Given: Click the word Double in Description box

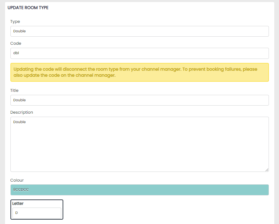Looking at the screenshot, I should click(20, 122).
